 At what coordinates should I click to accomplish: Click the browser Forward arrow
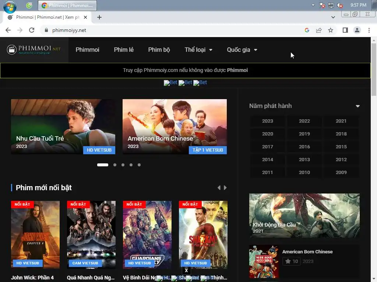(20, 30)
